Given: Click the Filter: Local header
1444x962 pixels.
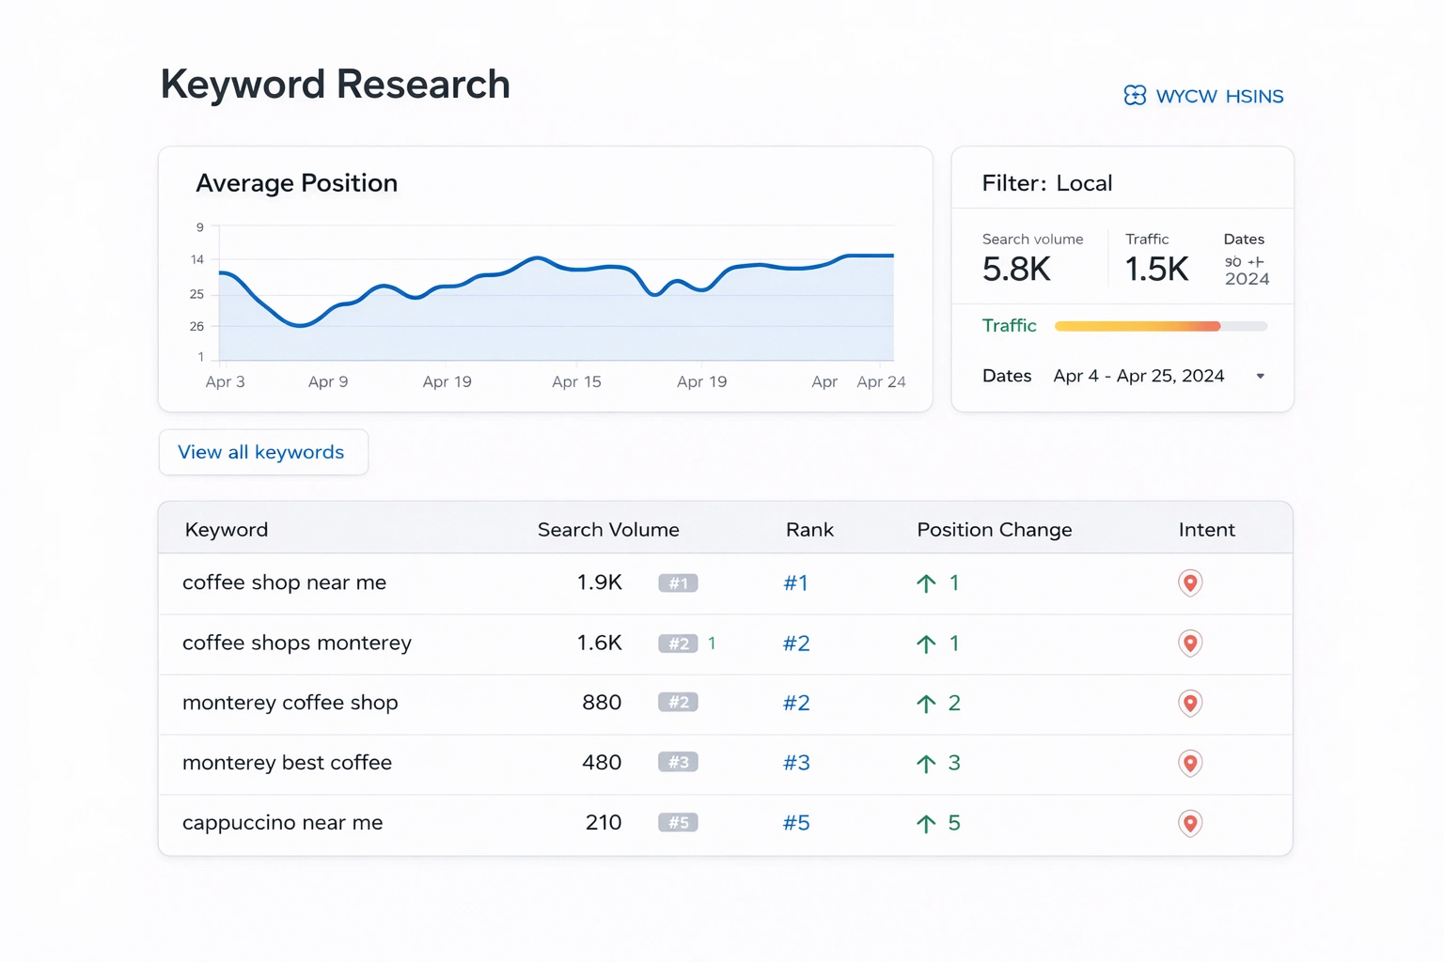Looking at the screenshot, I should click(x=1047, y=183).
